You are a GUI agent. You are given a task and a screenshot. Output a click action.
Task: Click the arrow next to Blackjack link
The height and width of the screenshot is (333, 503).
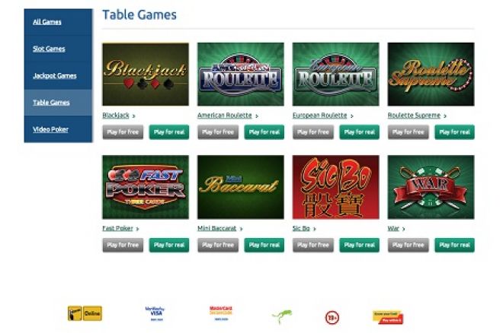click(134, 116)
